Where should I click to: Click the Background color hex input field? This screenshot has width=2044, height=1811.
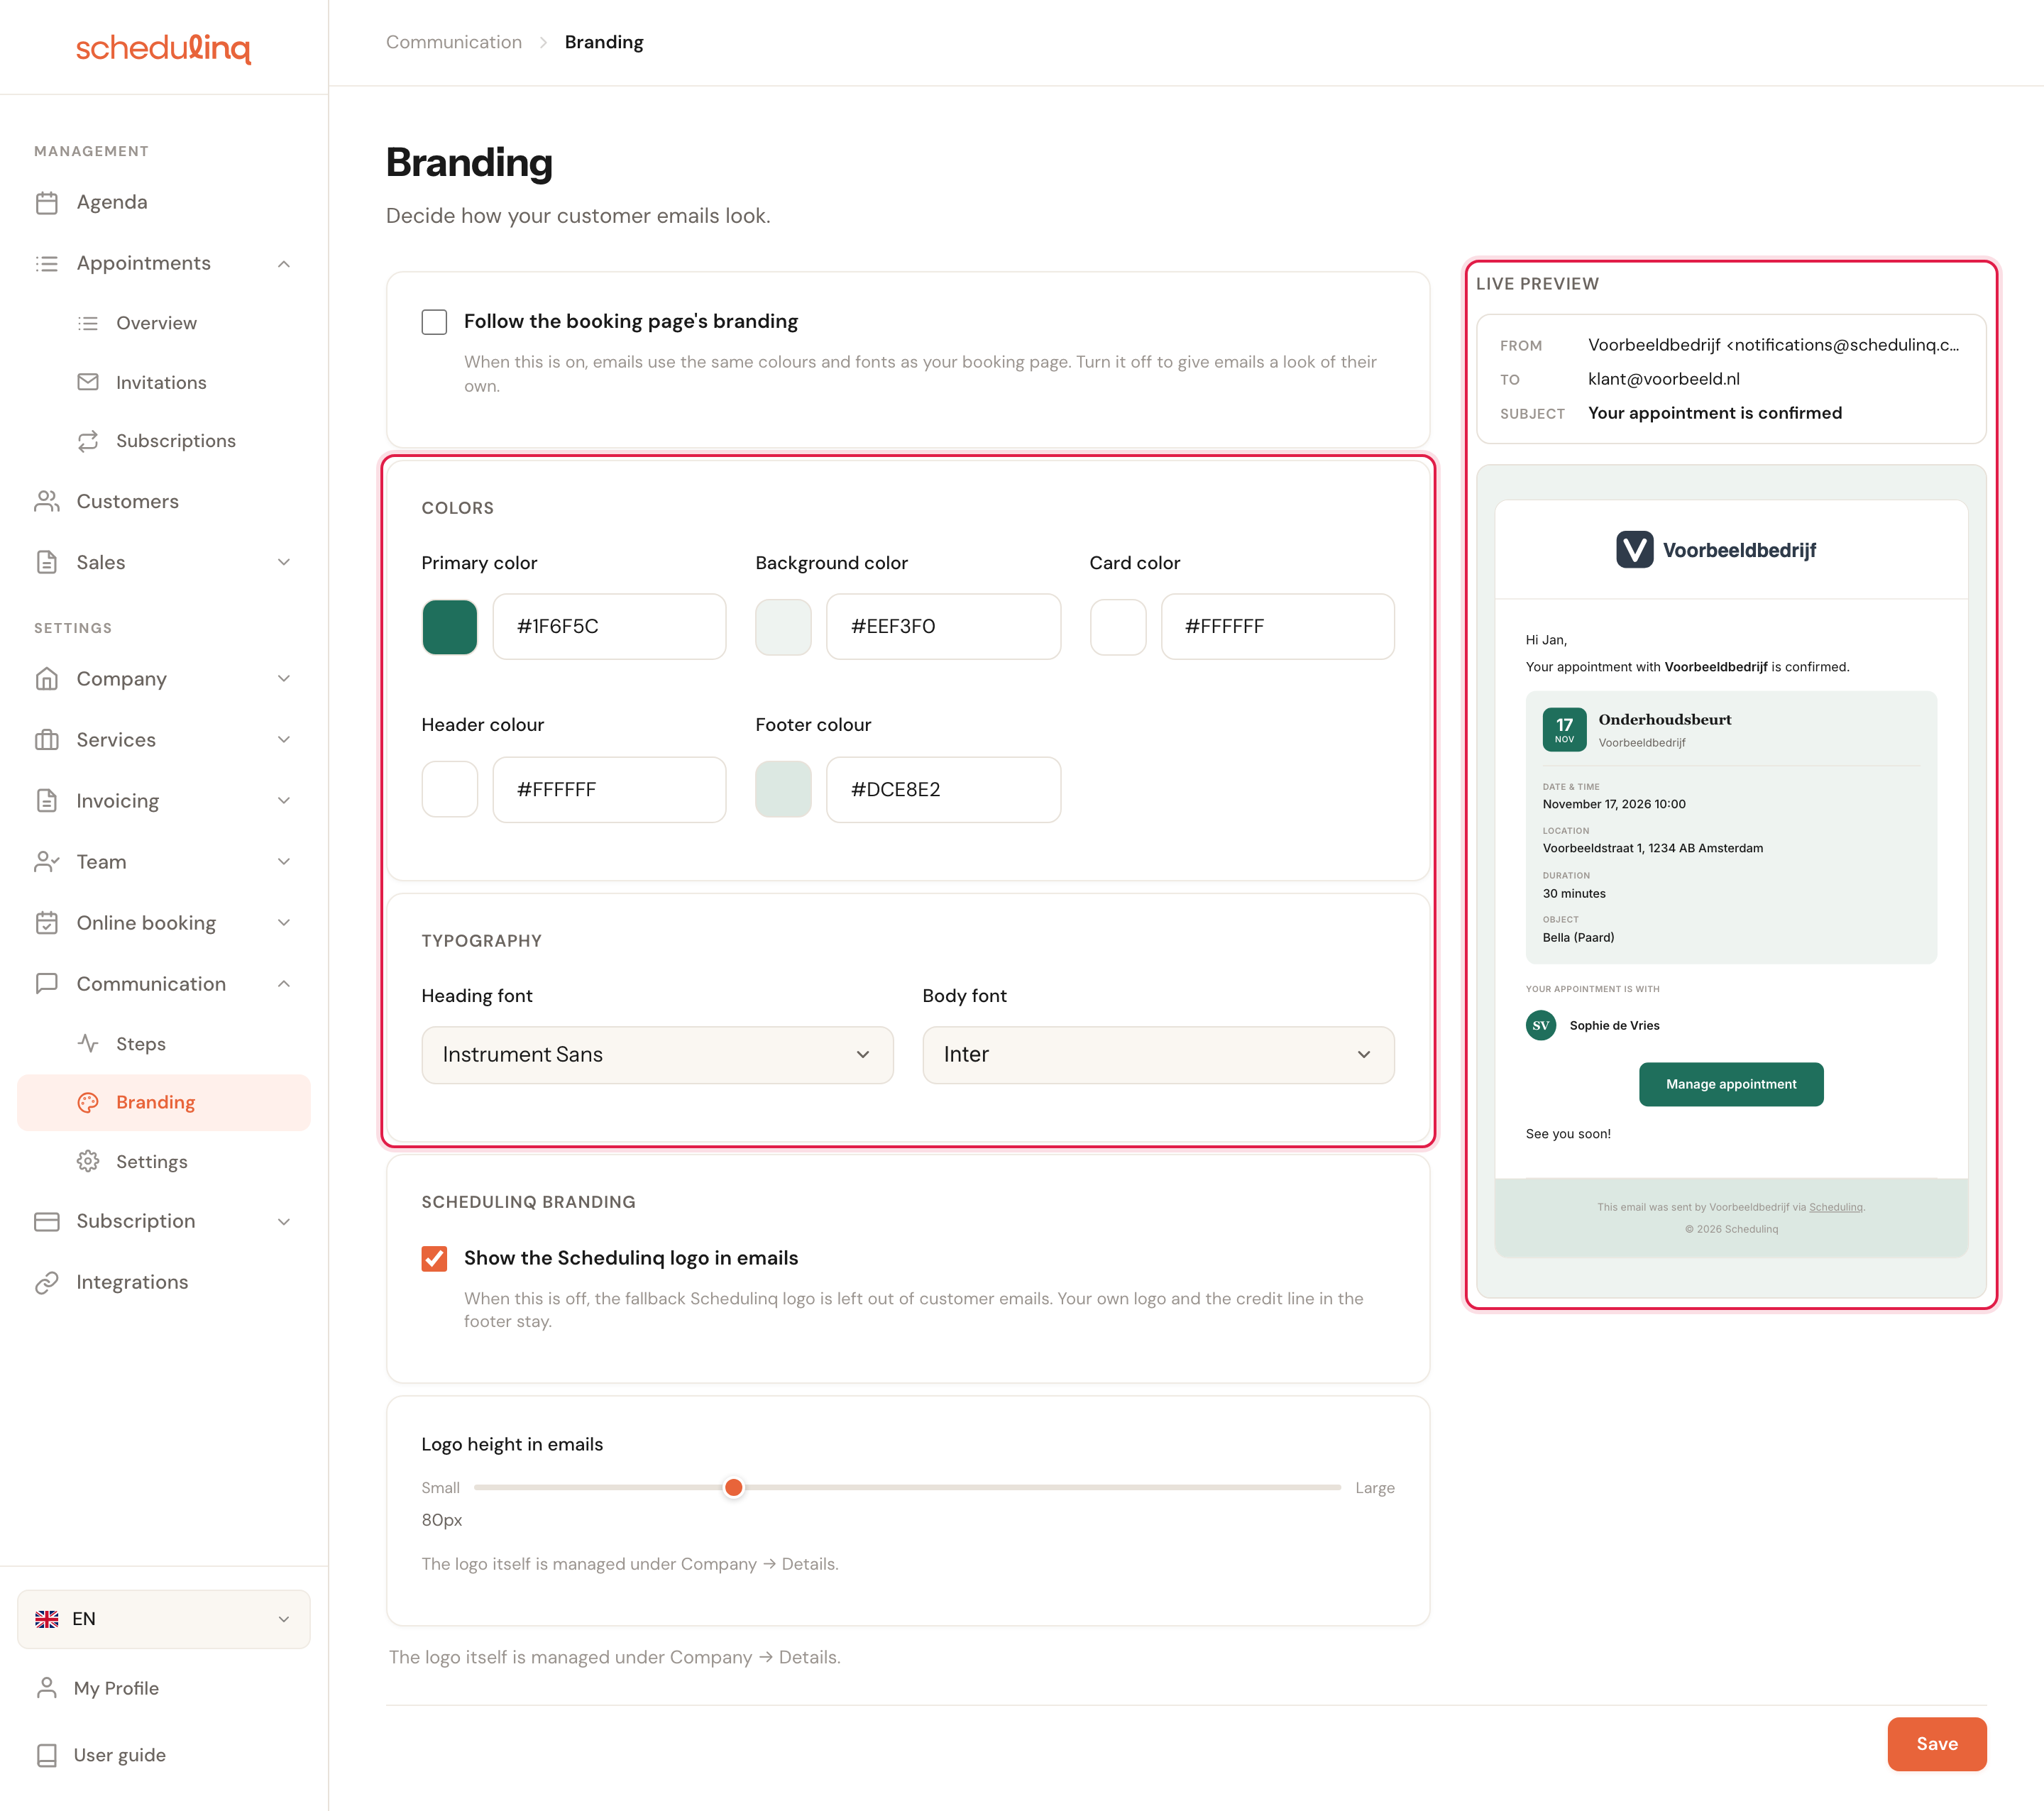943,627
